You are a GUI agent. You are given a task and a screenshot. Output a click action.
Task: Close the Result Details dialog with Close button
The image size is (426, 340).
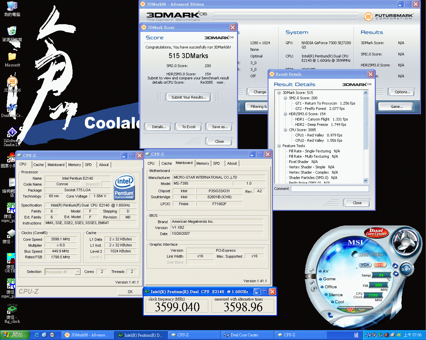pyautogui.click(x=357, y=203)
